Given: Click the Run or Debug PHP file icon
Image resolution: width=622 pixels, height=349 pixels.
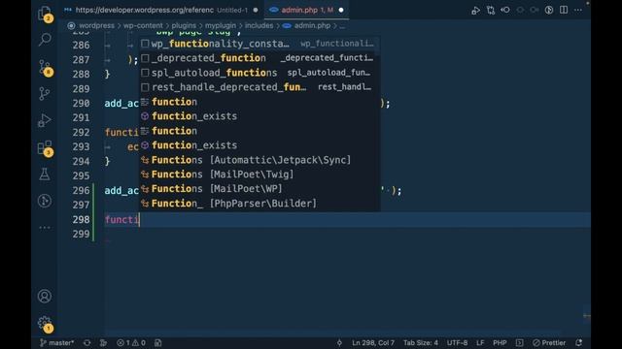Looking at the screenshot, I should click(x=475, y=11).
